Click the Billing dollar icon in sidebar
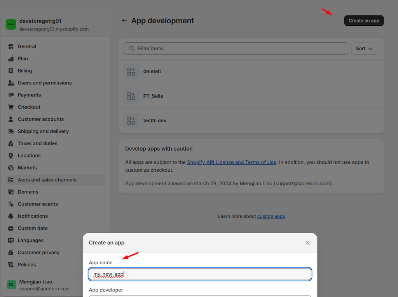Viewport: 398px width, 297px height. (11, 71)
